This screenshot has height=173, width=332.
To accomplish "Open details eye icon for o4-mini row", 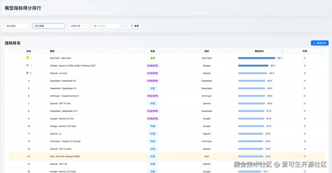I will pyautogui.click(x=305, y=73).
